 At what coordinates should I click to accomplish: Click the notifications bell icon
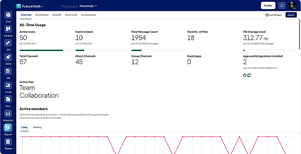click(x=282, y=5)
